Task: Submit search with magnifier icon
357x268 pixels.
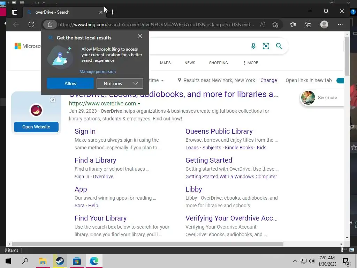Action: point(279,46)
